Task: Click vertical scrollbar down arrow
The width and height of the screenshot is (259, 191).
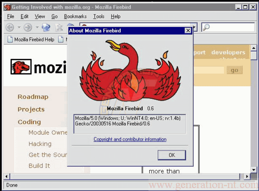Action: [x=254, y=169]
